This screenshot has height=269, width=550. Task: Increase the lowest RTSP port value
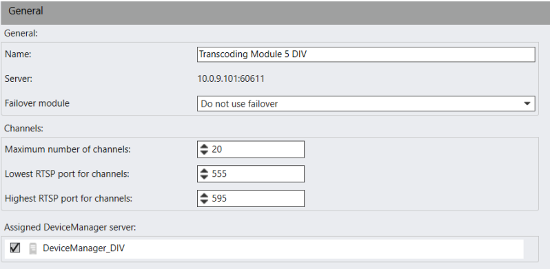[204, 171]
